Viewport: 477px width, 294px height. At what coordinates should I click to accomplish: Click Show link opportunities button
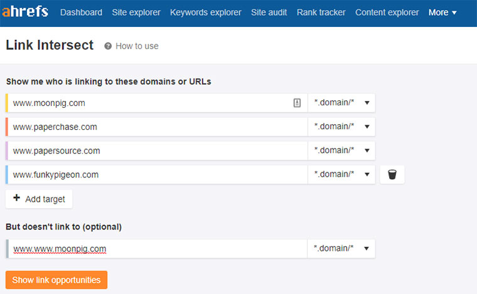click(56, 280)
